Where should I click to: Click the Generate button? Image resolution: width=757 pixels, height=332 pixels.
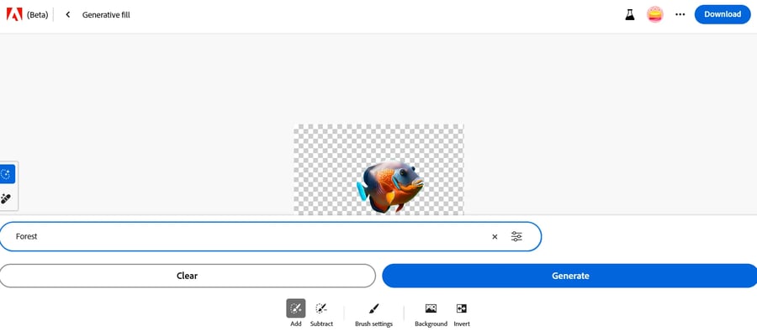coord(570,276)
